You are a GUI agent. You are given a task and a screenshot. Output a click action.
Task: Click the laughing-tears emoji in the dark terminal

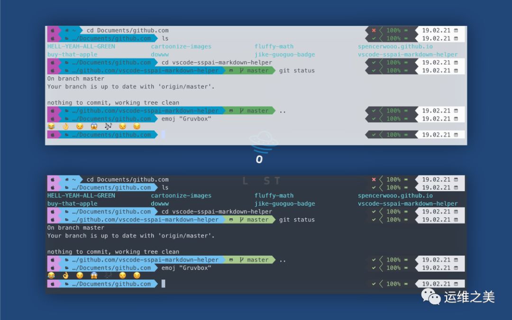pyautogui.click(x=51, y=275)
